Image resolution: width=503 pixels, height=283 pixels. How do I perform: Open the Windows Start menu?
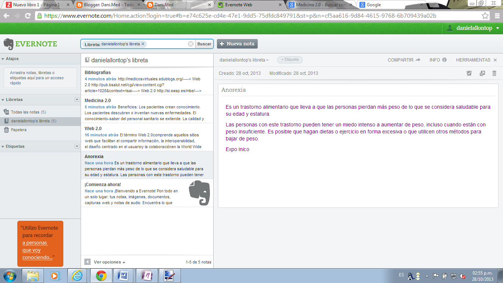[9, 276]
